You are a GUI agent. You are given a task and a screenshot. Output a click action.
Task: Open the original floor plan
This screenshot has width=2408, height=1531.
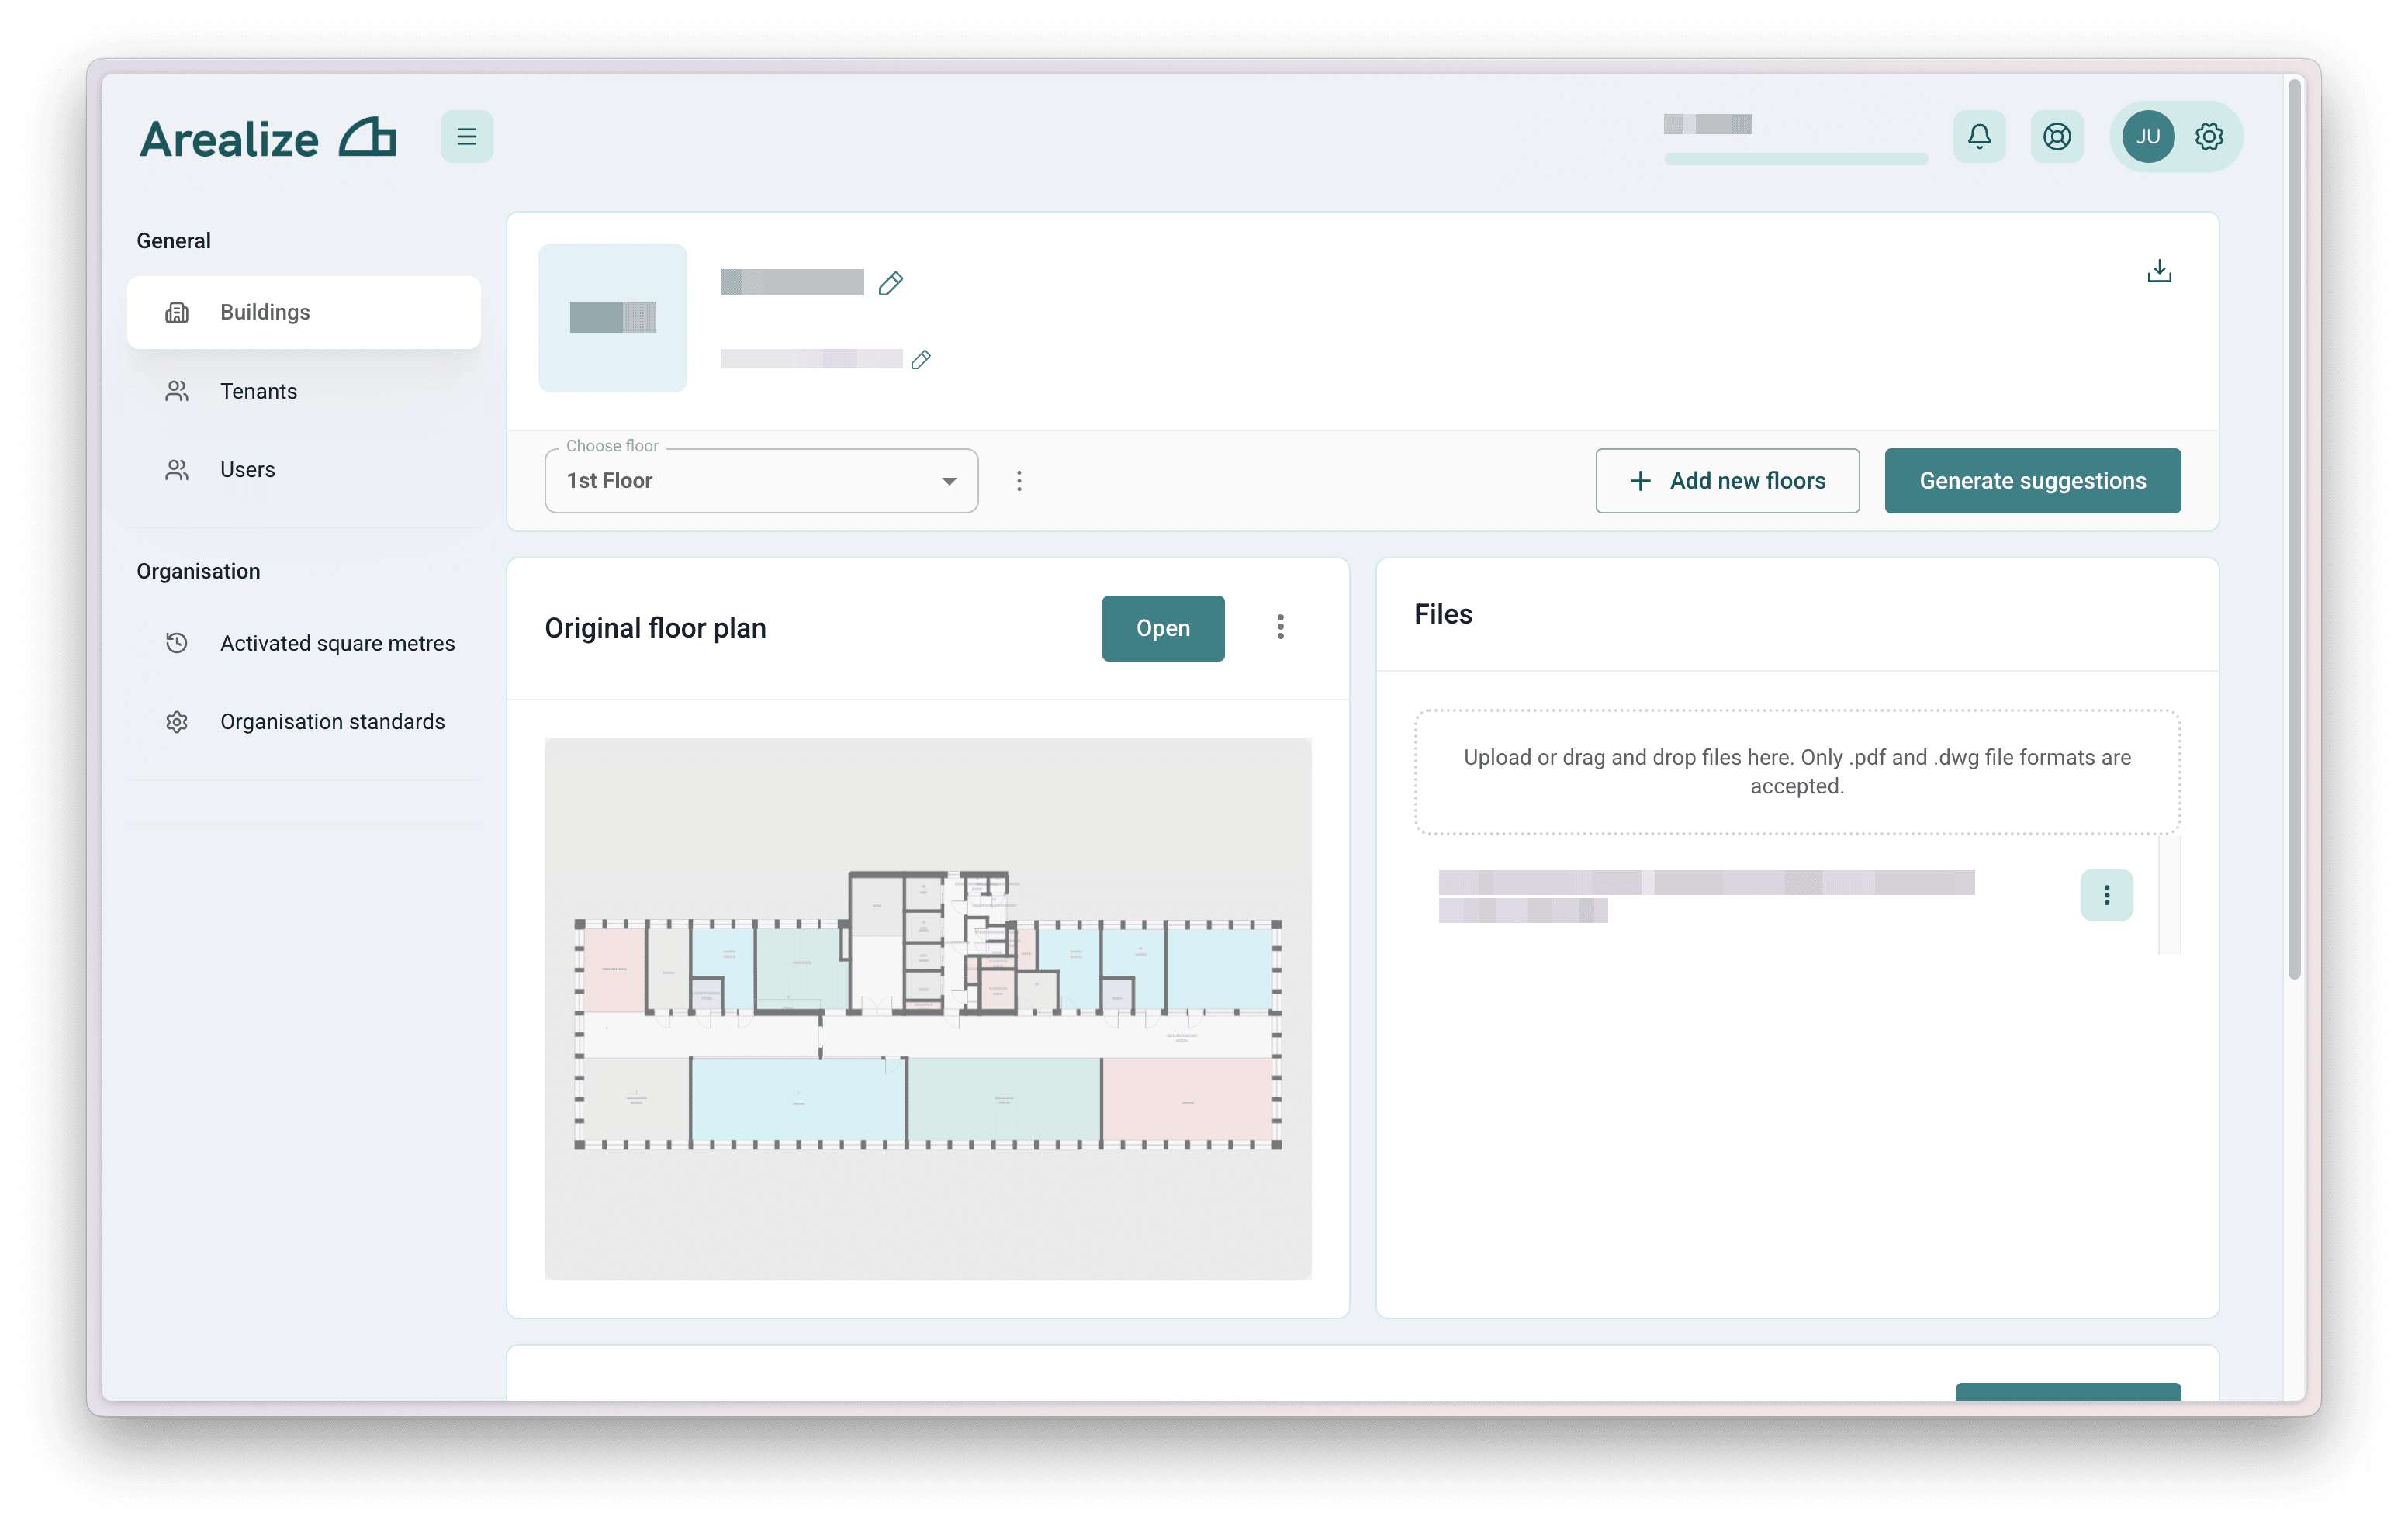(1162, 628)
